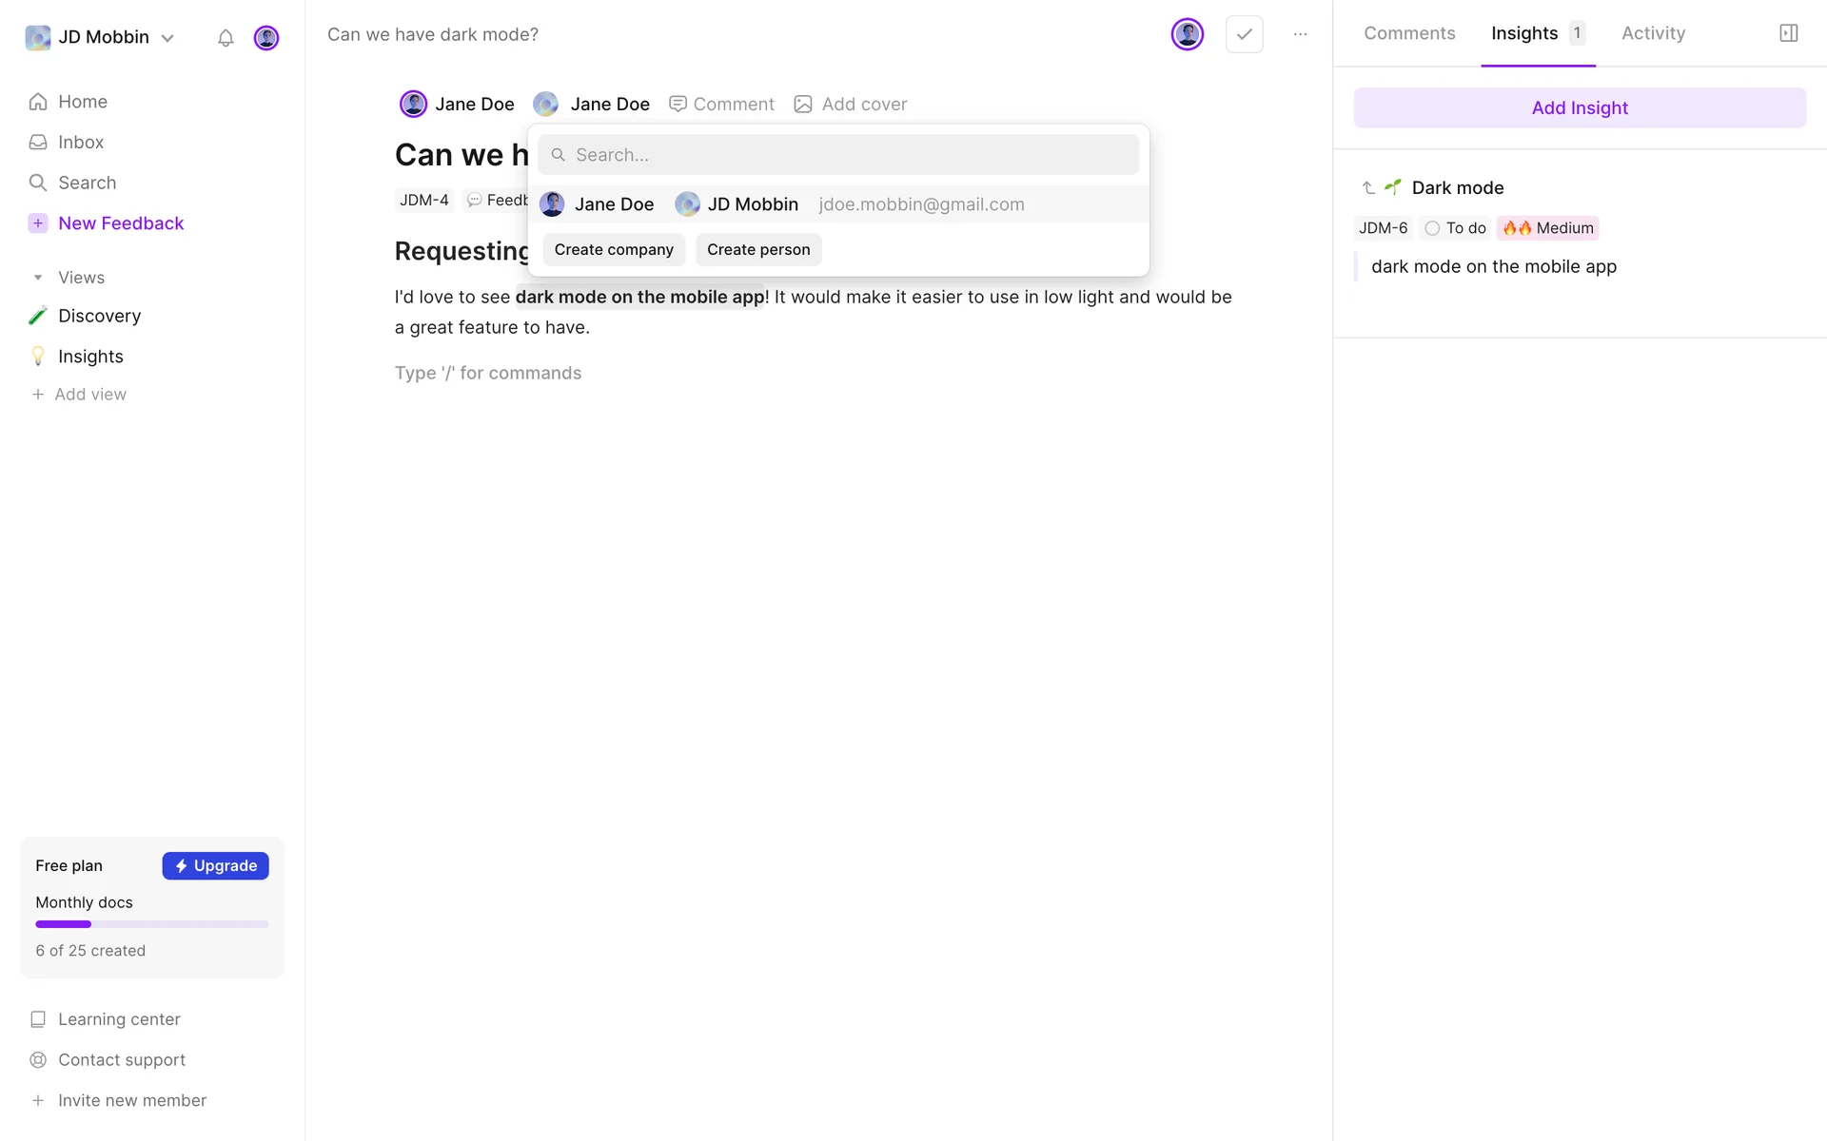Click the New Feedback plus icon

tap(38, 223)
